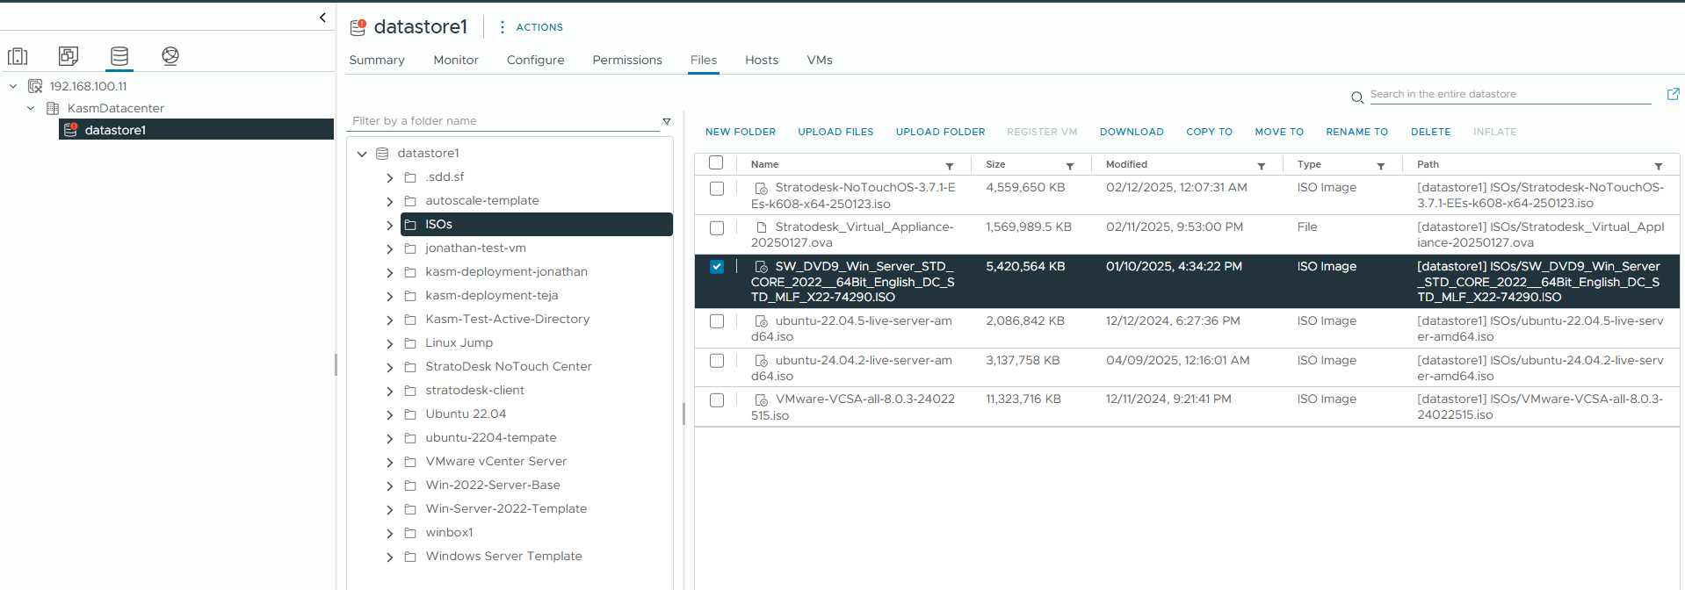This screenshot has width=1685, height=590.
Task: Collapse the KasmDatacenter tree node
Action: (x=31, y=108)
